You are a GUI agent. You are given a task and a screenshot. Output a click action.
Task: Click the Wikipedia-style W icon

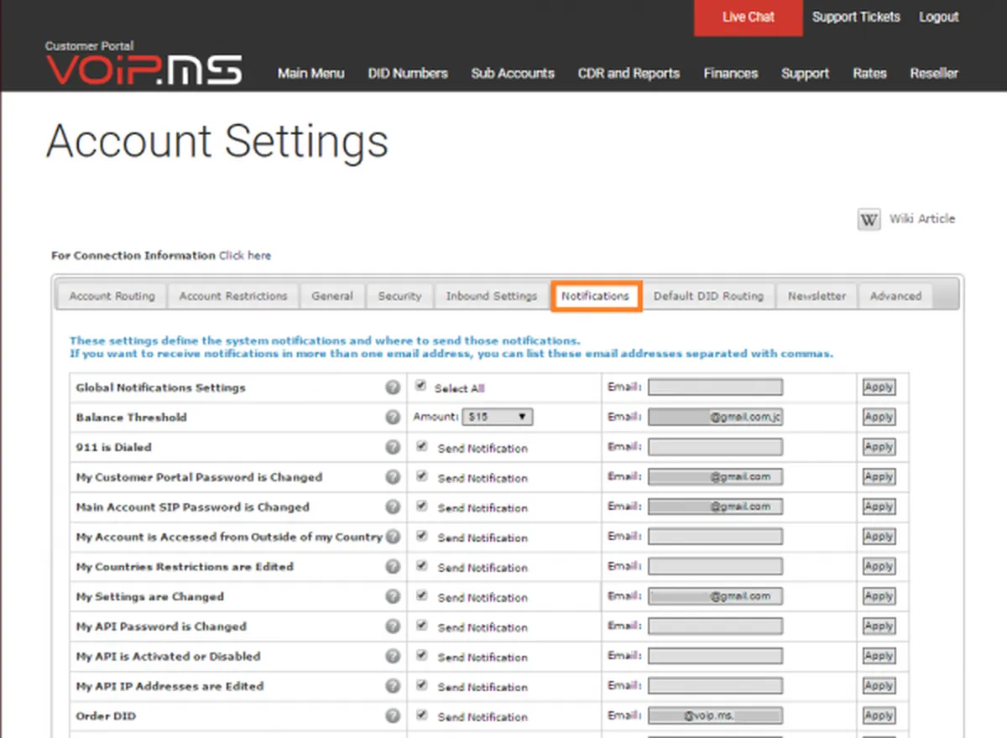click(x=869, y=219)
